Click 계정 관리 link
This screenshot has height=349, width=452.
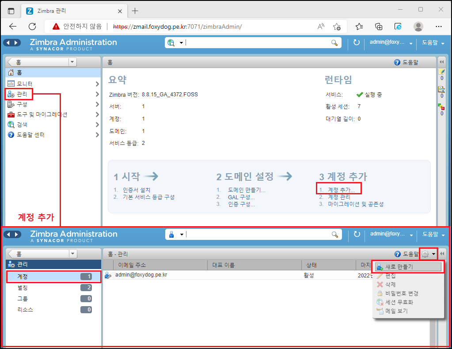coord(339,197)
